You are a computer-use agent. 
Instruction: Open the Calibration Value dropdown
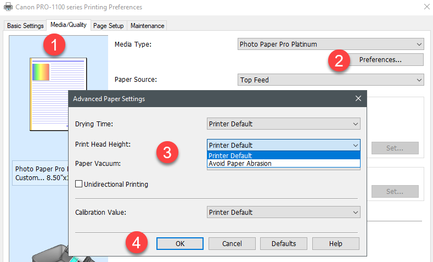284,213
